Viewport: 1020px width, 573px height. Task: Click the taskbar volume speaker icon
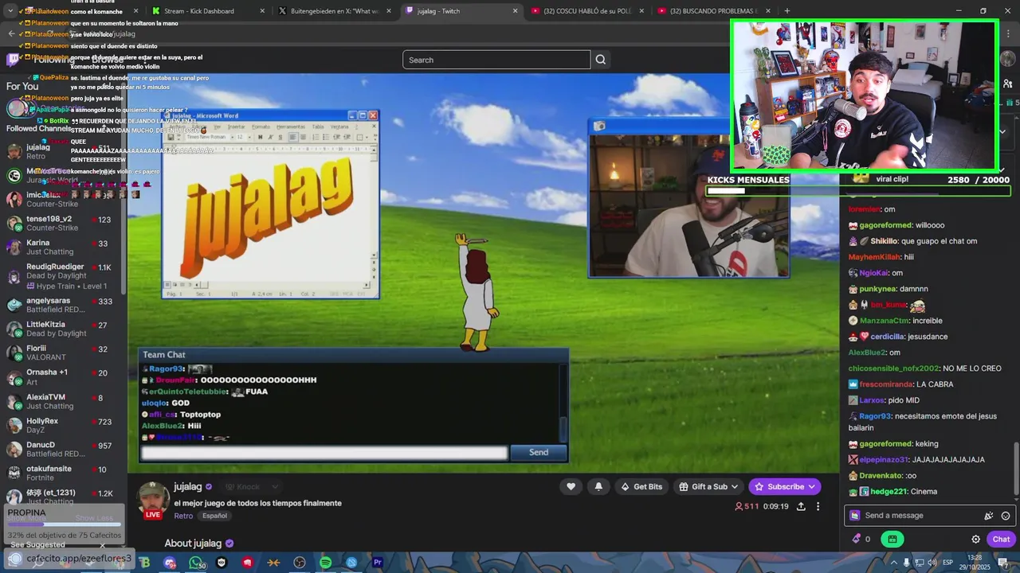pyautogui.click(x=932, y=563)
